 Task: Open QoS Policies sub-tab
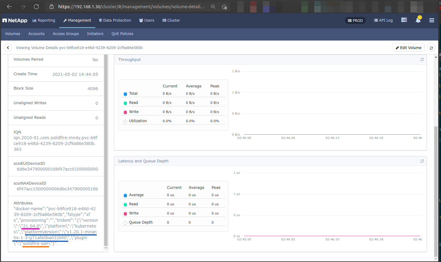(x=122, y=34)
